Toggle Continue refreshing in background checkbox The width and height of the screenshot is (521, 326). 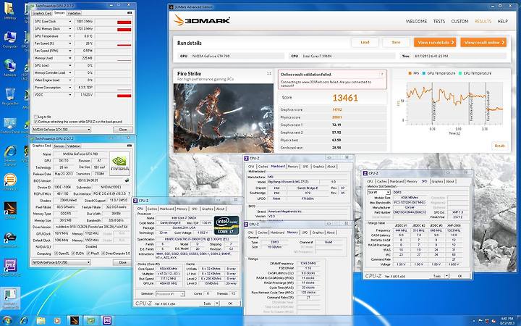tap(36, 122)
